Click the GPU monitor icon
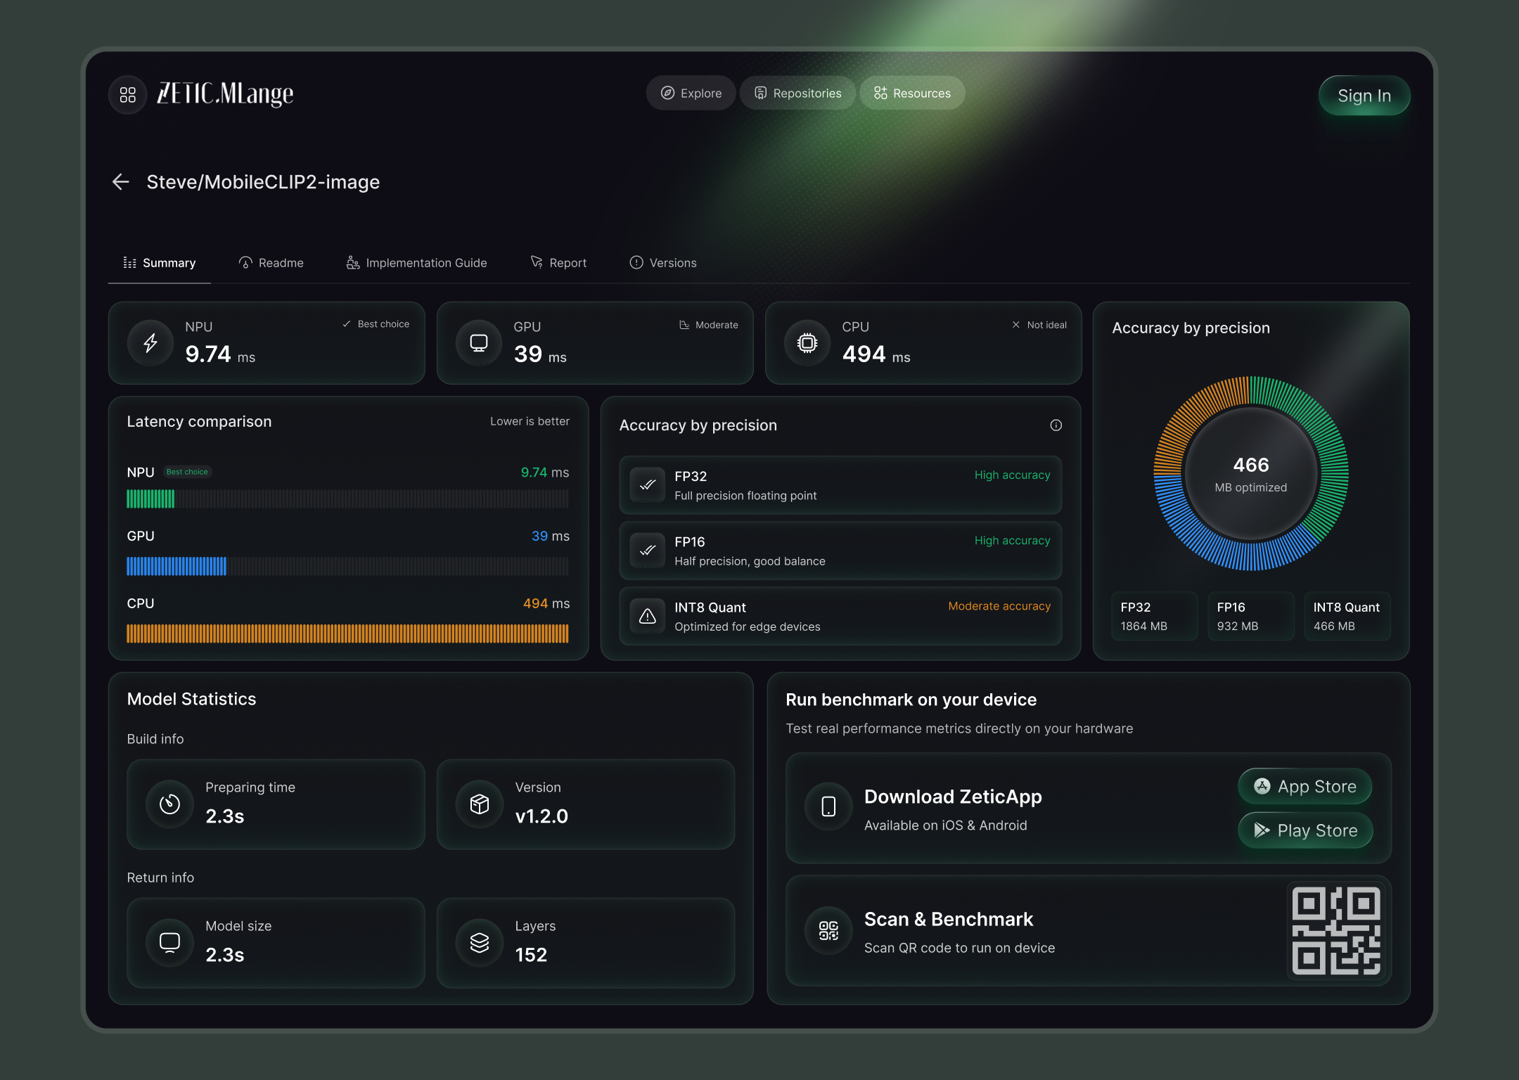 (479, 343)
